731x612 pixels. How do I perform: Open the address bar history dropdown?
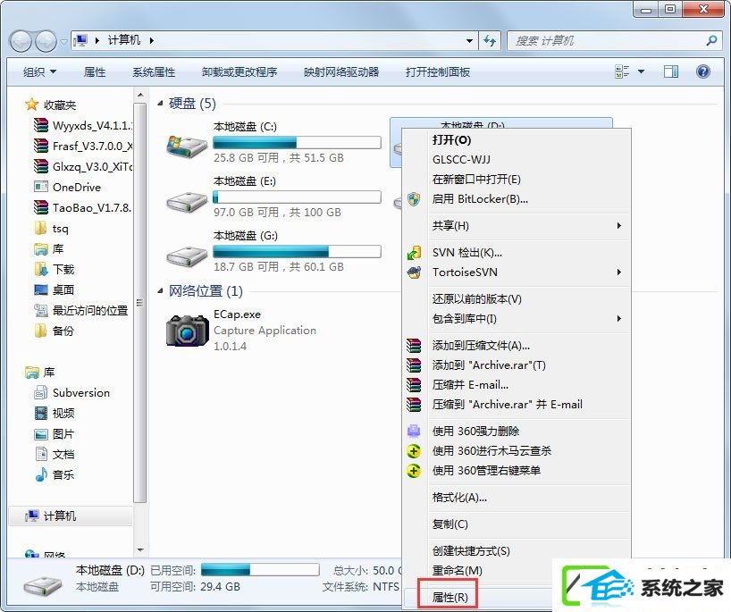click(469, 41)
